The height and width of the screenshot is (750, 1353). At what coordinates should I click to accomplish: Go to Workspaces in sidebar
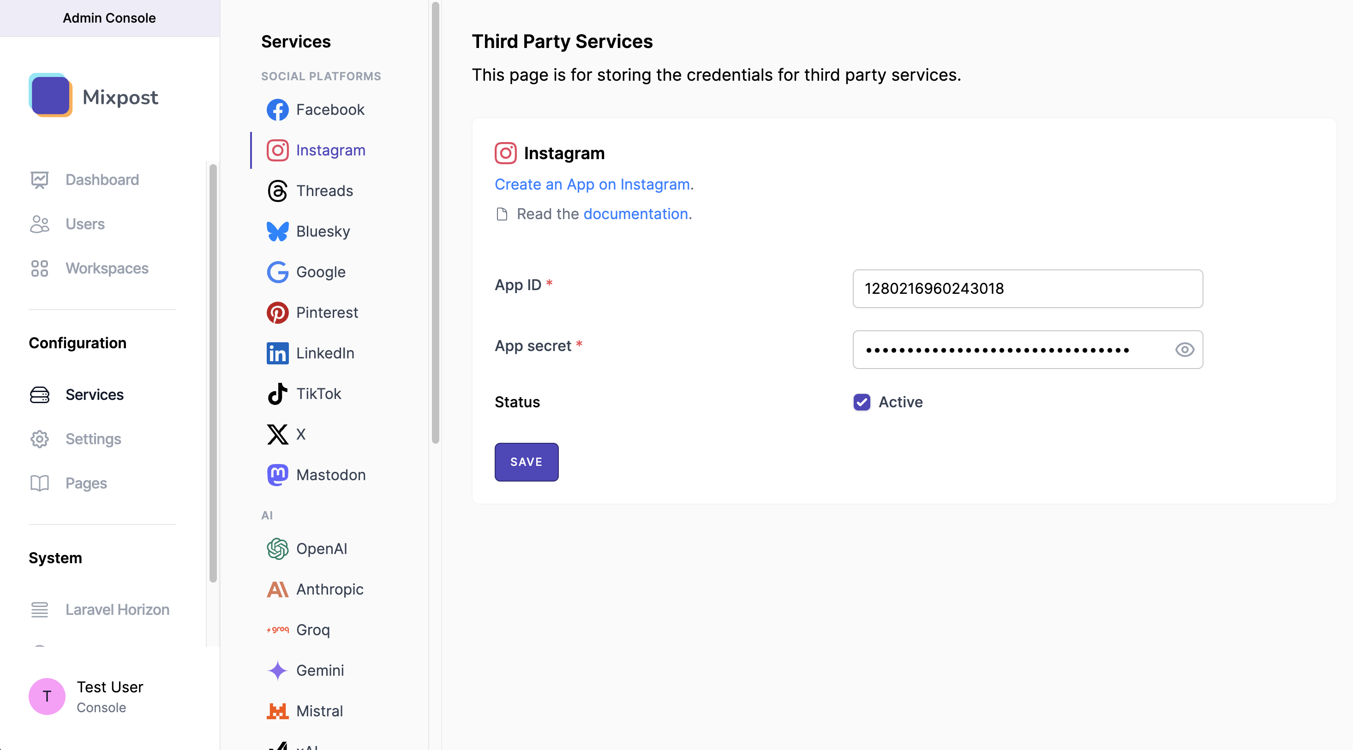(107, 268)
